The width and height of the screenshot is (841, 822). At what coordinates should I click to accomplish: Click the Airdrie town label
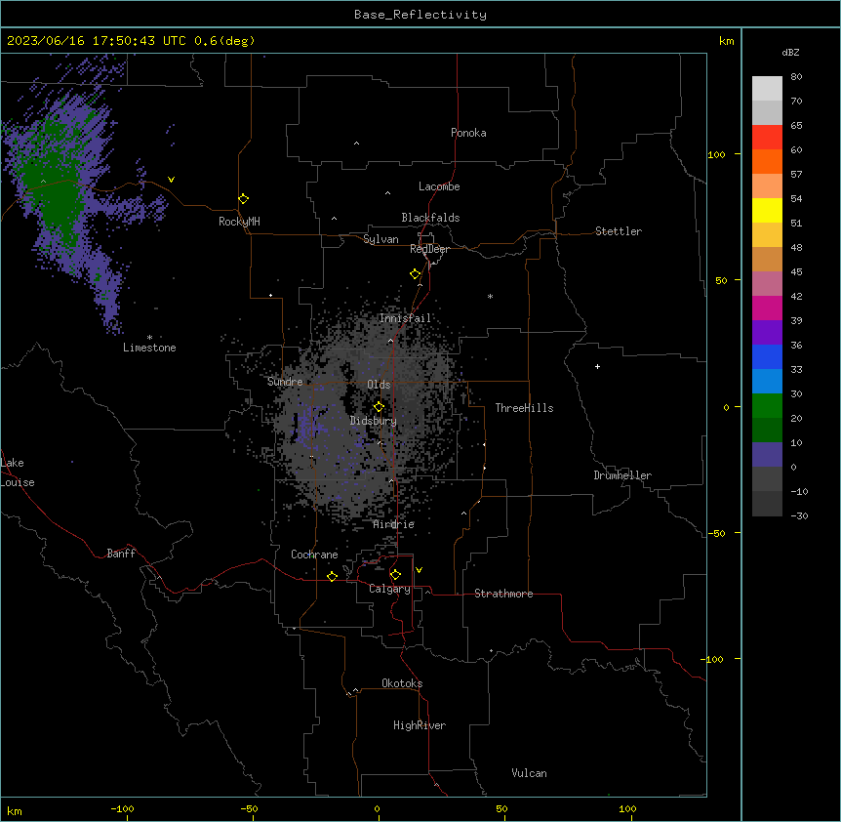[x=394, y=524]
